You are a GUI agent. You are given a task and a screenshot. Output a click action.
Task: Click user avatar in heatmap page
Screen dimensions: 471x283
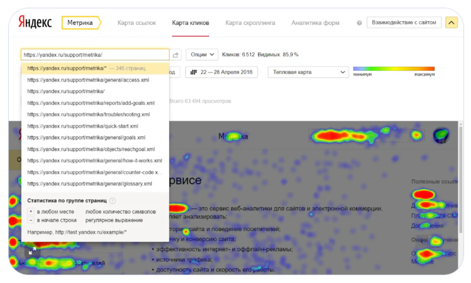click(440, 136)
